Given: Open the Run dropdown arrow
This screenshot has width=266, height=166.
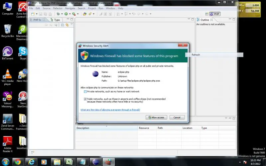Looking at the screenshot, I should click(x=70, y=14).
